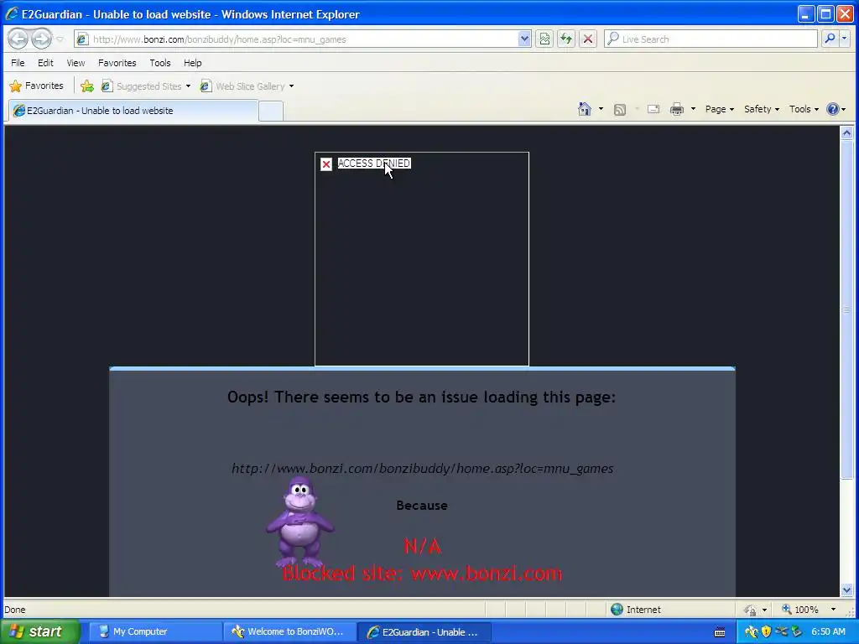Screen dimensions: 859x644
Task: Click the address bar URL field
Action: [x=296, y=39]
